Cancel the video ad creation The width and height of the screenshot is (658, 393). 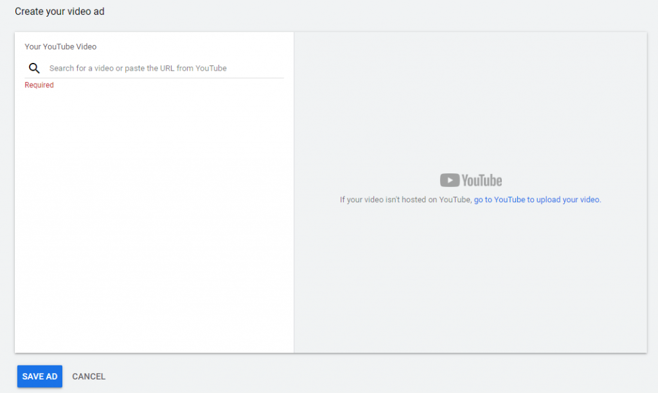click(x=89, y=377)
